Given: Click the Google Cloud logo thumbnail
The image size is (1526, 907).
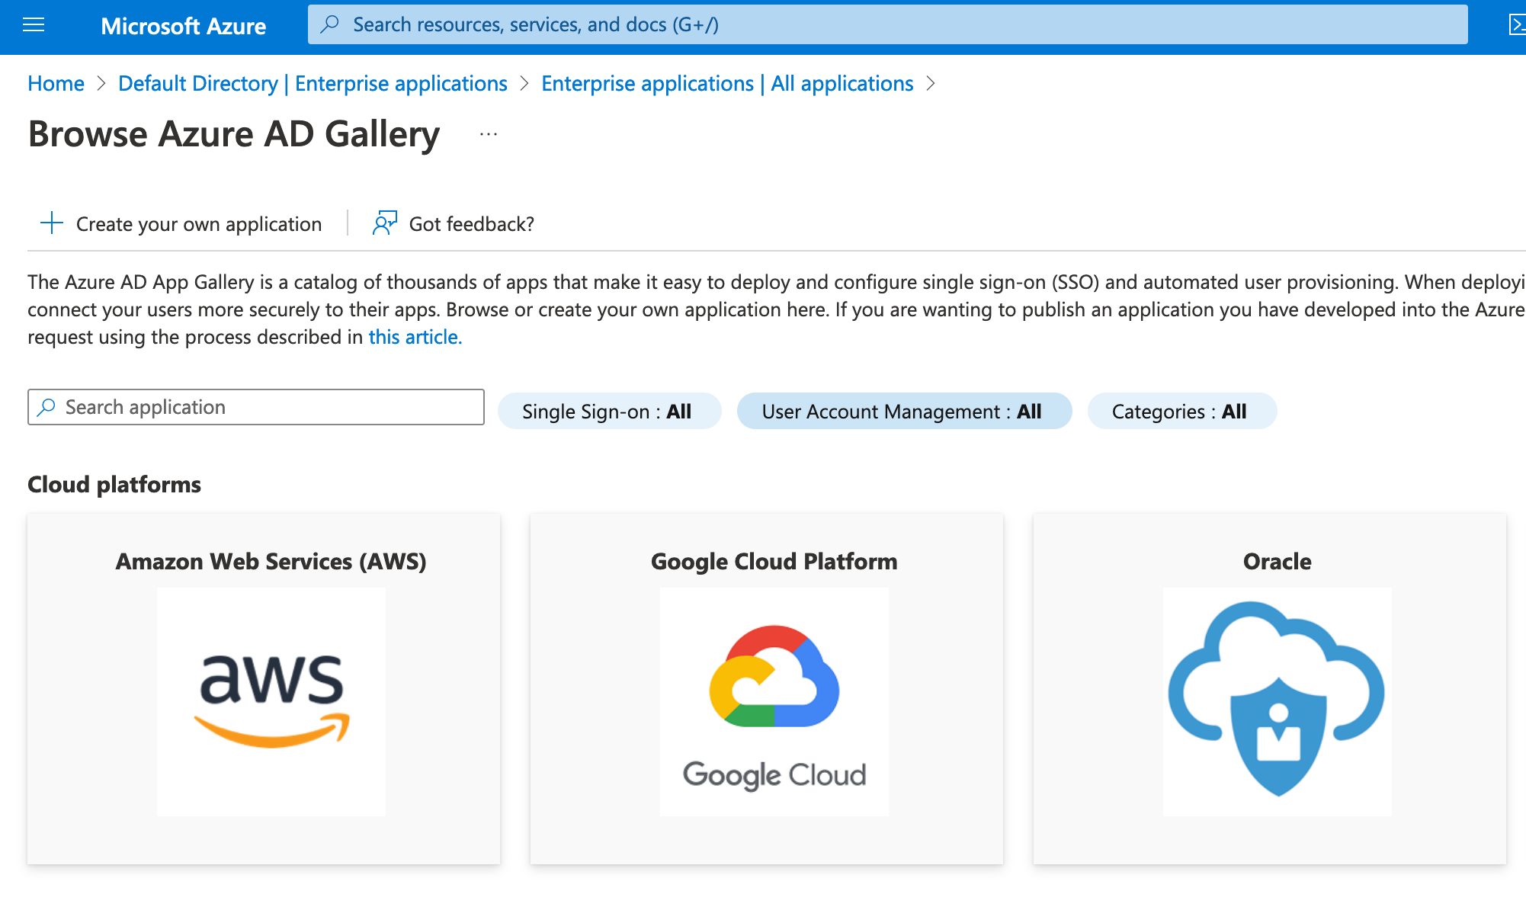Looking at the screenshot, I should (774, 701).
